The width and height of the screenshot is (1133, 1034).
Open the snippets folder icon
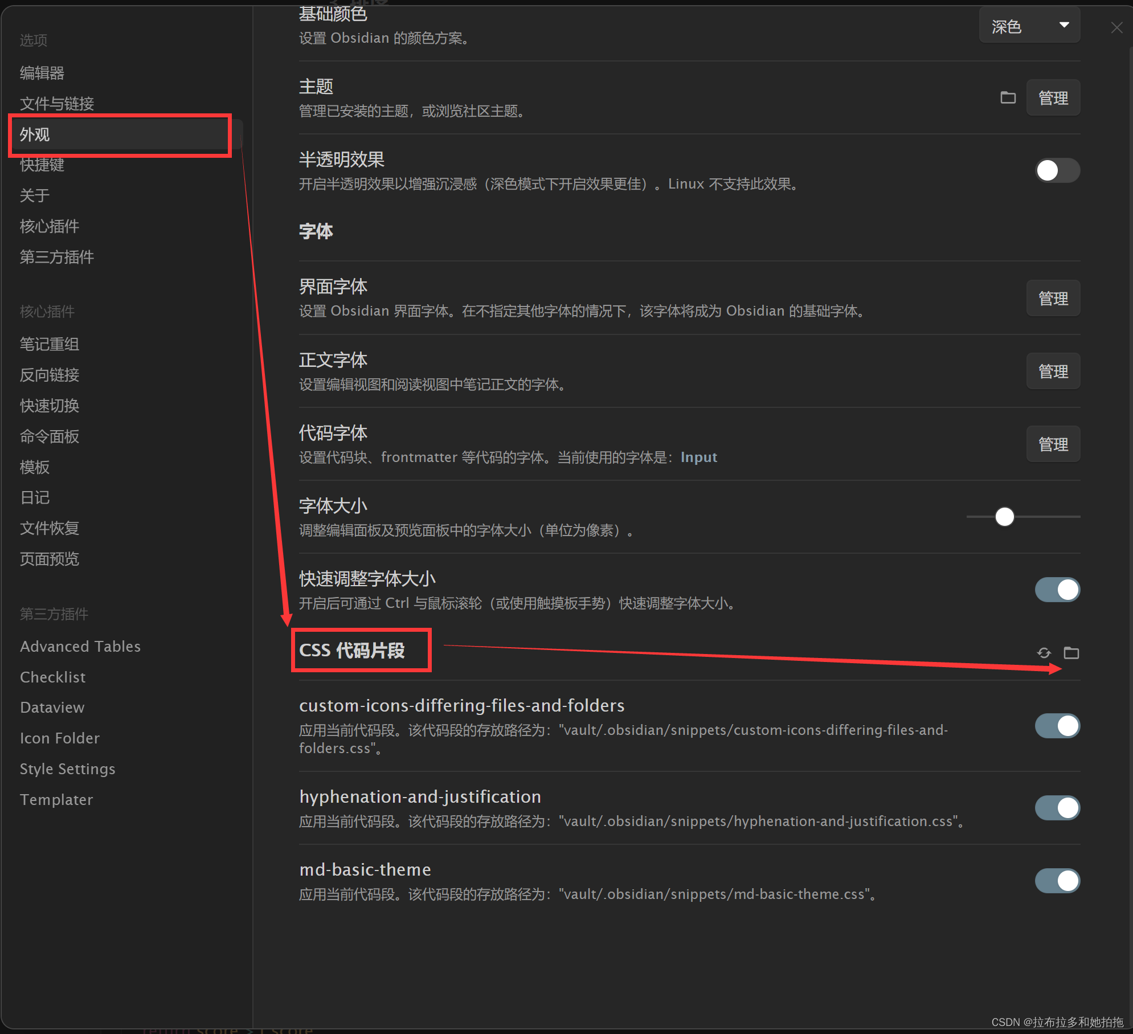coord(1073,653)
